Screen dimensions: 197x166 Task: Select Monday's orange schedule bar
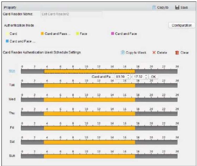point(89,72)
